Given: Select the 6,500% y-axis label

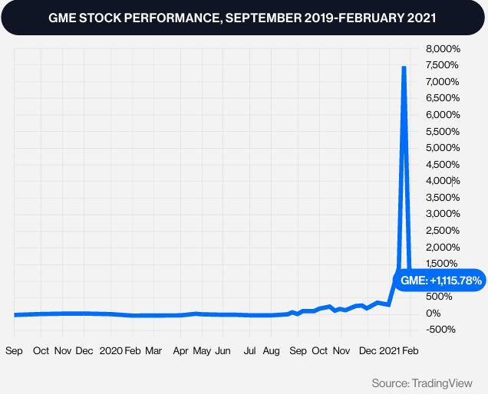Looking at the screenshot, I should (x=443, y=98).
